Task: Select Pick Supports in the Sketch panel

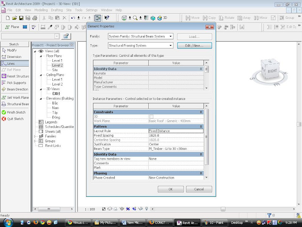Action: pyautogui.click(x=14, y=83)
